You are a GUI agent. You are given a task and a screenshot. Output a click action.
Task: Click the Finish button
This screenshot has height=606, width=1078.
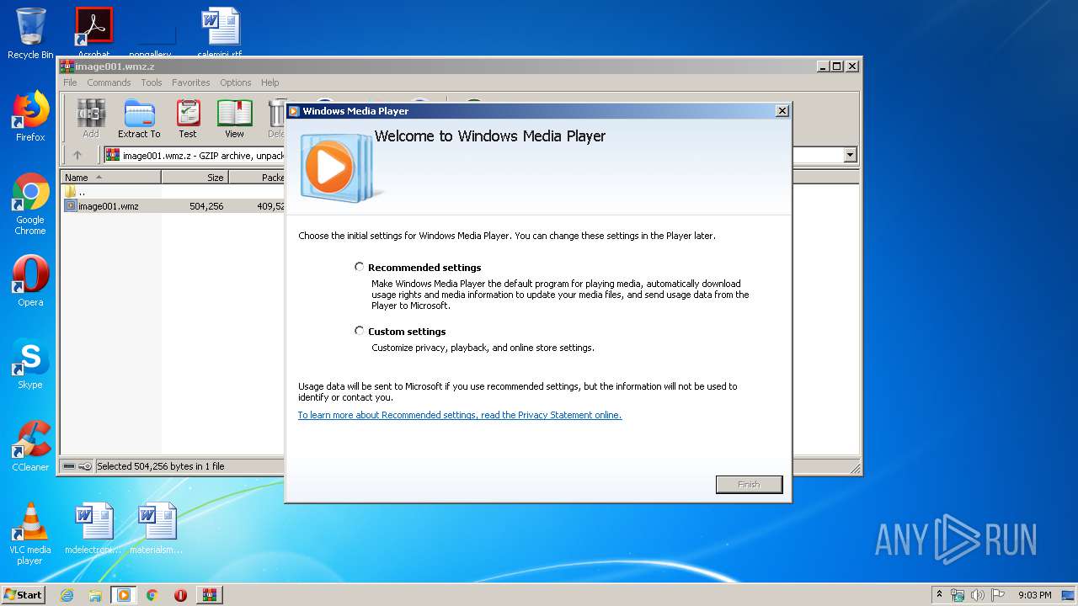coord(749,485)
